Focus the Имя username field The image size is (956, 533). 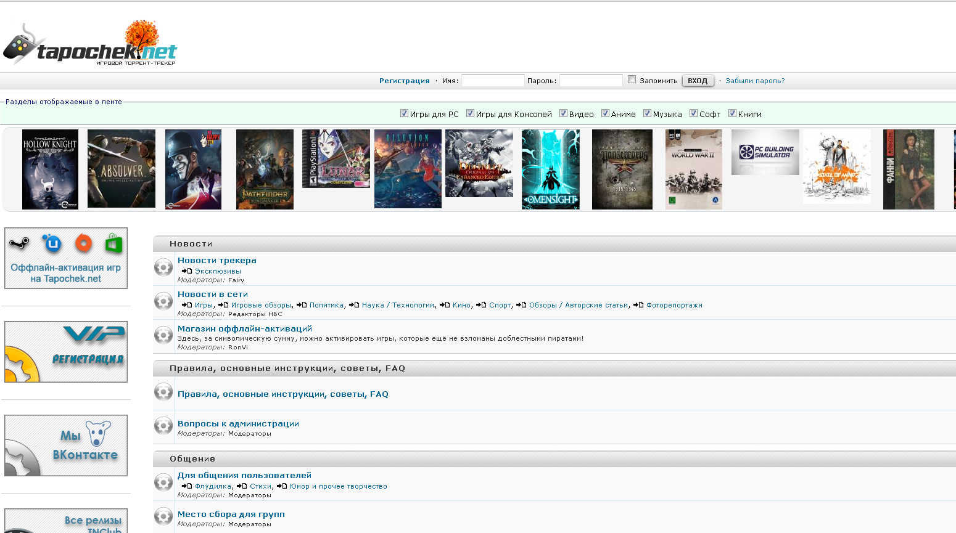click(x=493, y=81)
